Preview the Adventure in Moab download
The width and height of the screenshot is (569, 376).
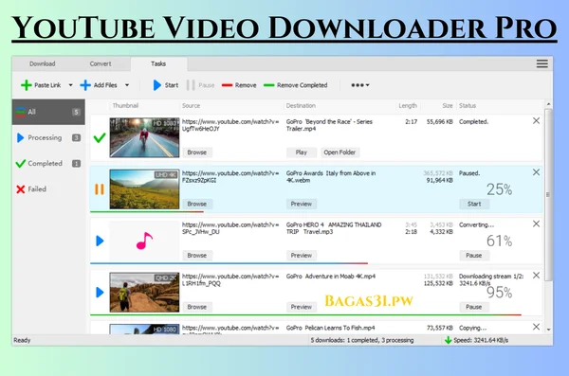tap(302, 307)
